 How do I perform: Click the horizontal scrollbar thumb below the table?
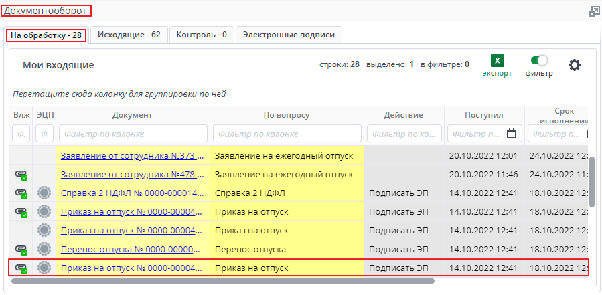tap(223, 281)
